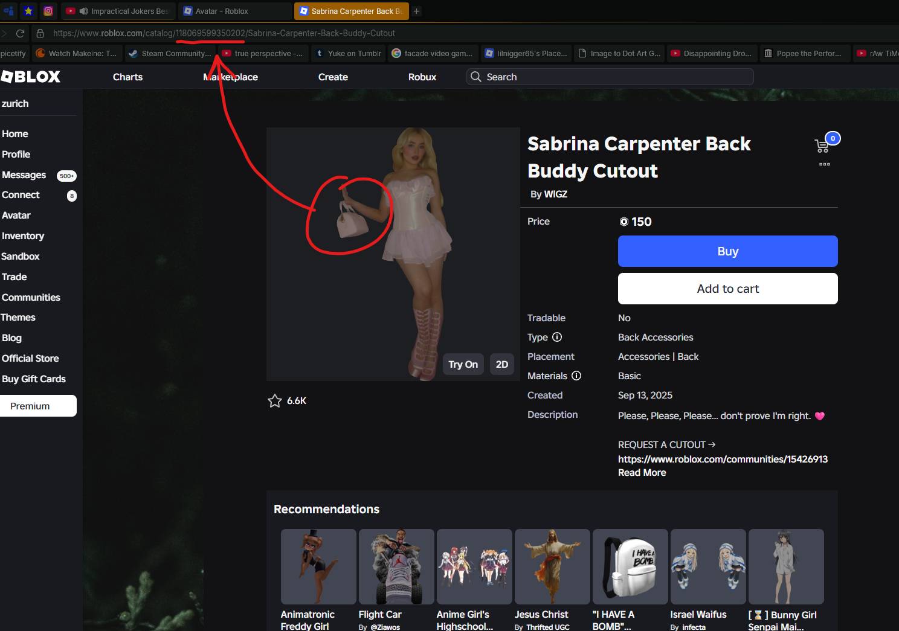Screen dimensions: 899x631
Task: Open the Connect notification badge showing 8
Action: click(72, 196)
